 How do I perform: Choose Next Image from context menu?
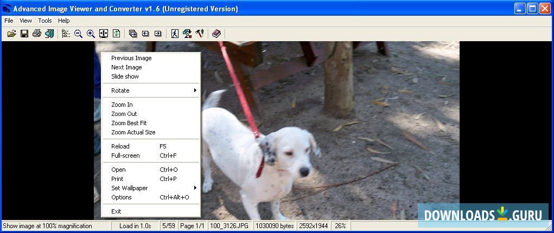151,67
